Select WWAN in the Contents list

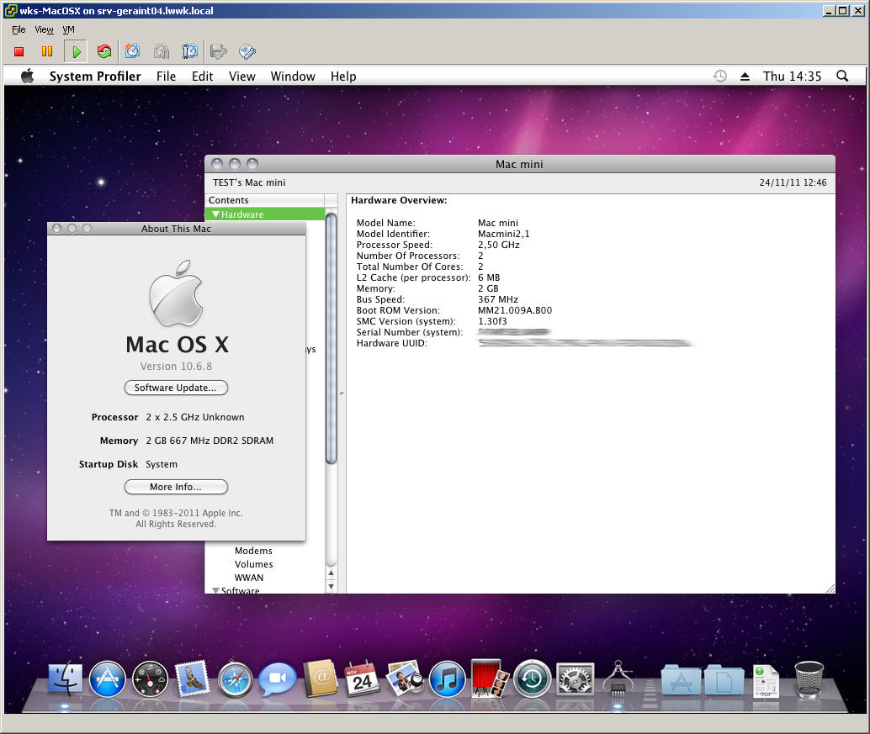[x=249, y=577]
